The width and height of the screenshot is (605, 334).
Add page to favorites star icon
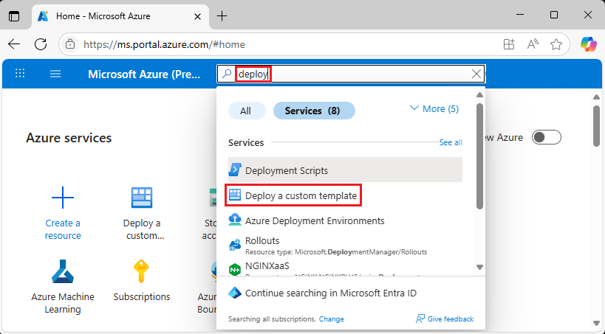(x=556, y=44)
